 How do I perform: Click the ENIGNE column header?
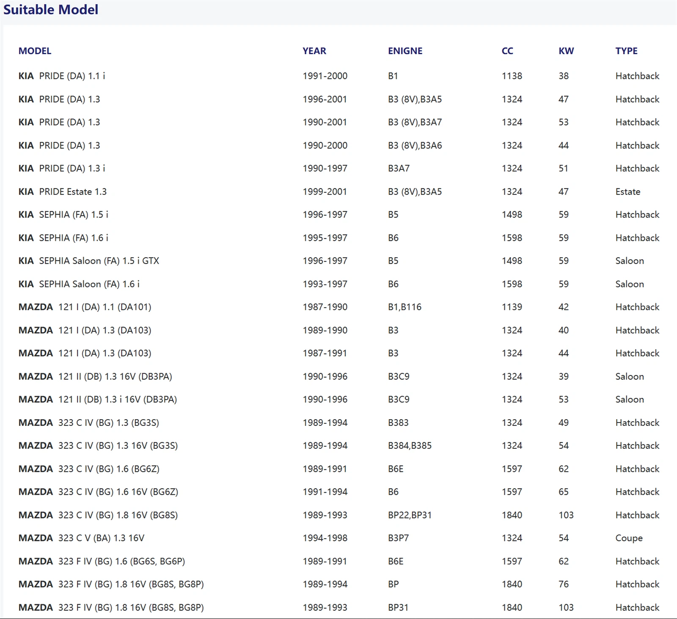405,51
